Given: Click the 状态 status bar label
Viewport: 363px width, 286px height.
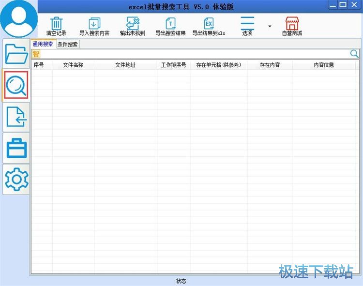Looking at the screenshot, I should pos(181,281).
